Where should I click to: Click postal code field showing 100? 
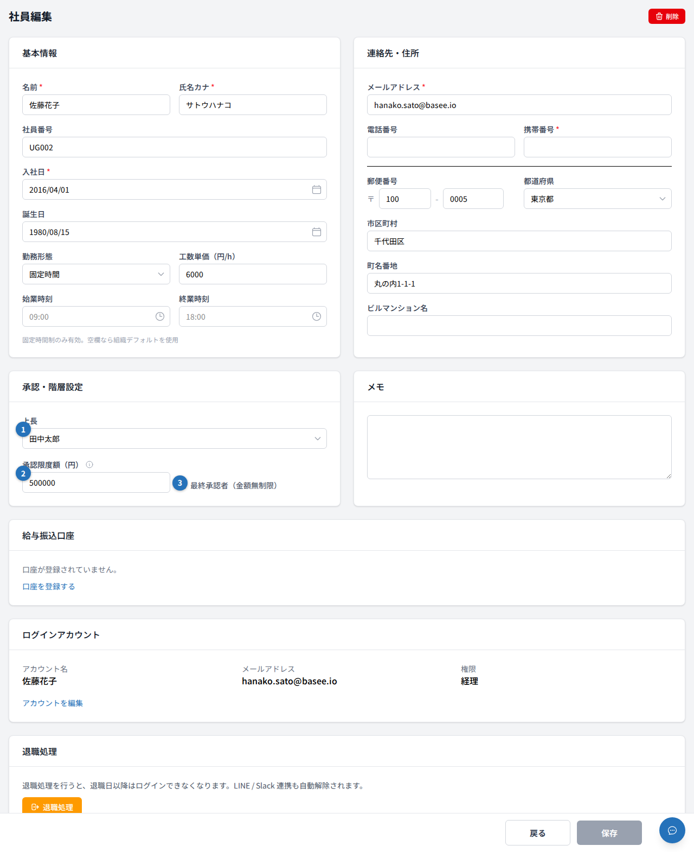click(405, 199)
